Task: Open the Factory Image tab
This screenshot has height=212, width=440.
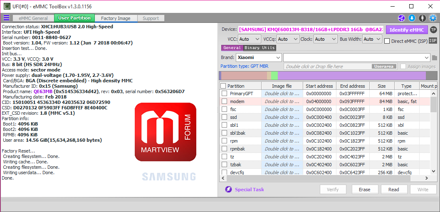Action: [116, 18]
